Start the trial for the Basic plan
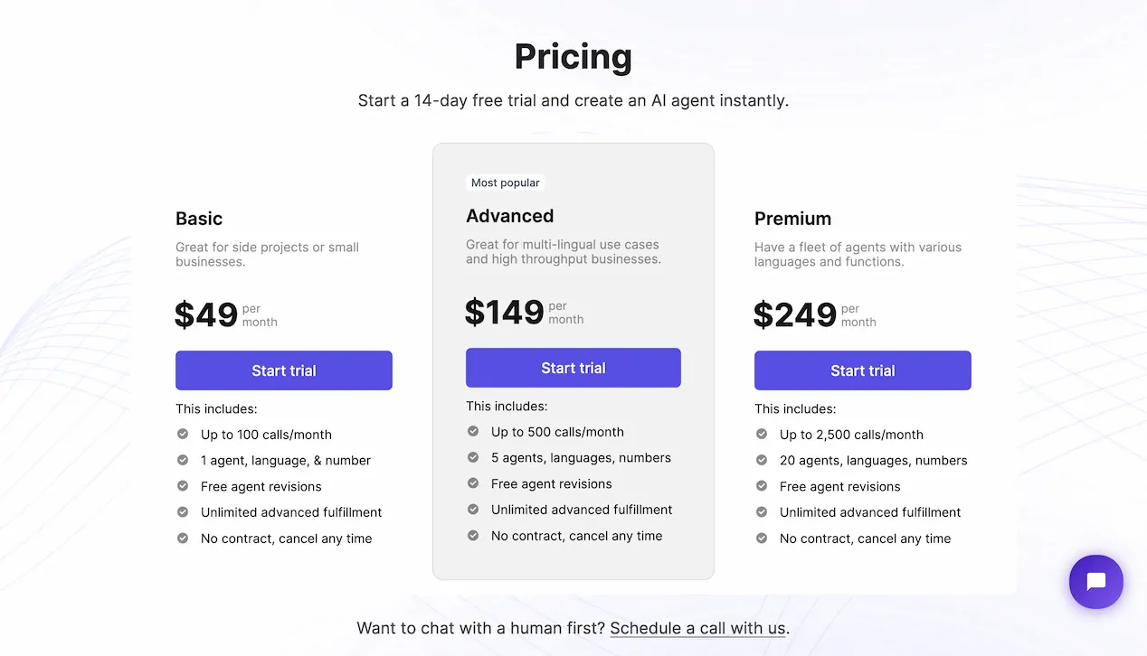This screenshot has width=1147, height=656. coord(283,370)
